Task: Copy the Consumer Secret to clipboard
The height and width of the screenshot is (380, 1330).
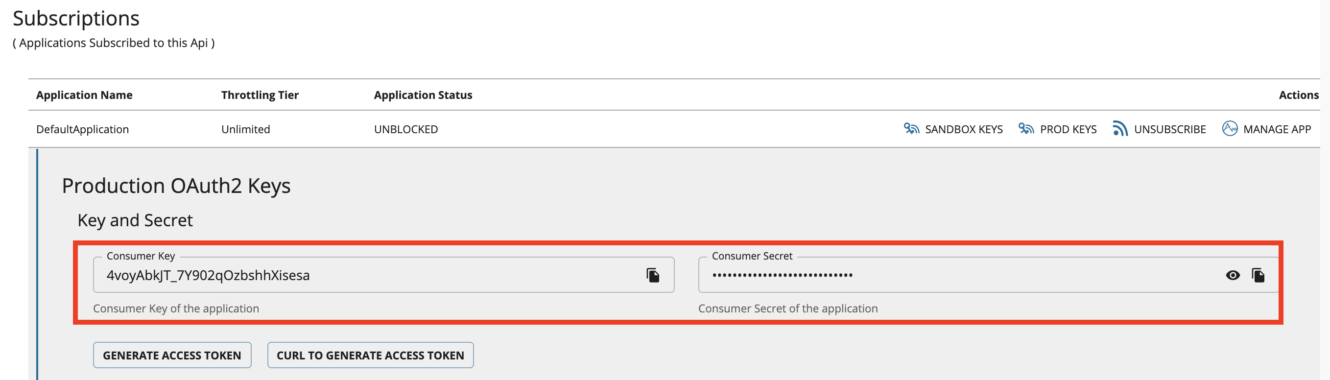Action: (x=1258, y=275)
